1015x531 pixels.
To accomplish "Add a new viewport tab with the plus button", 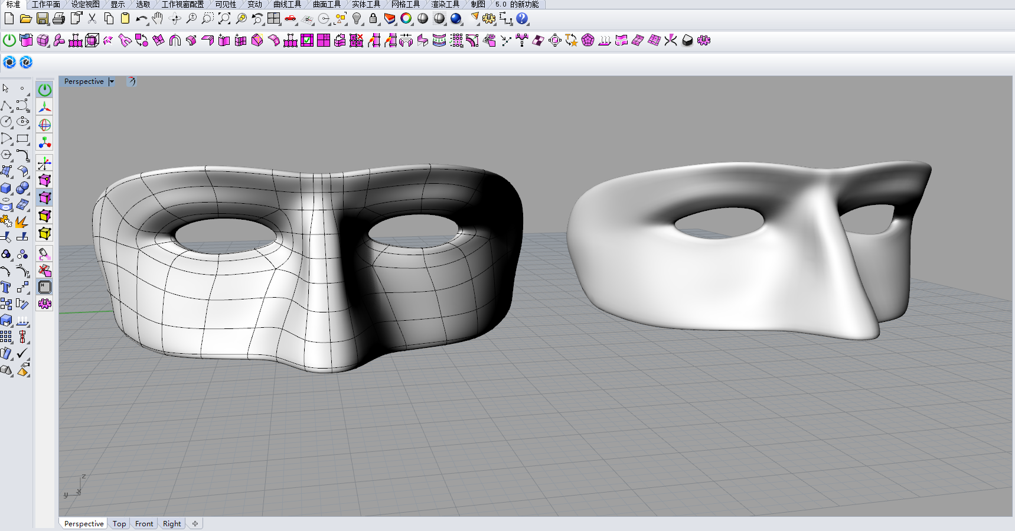I will [195, 524].
